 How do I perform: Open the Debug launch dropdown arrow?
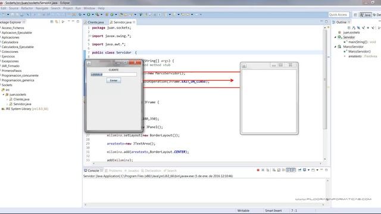tap(84, 14)
